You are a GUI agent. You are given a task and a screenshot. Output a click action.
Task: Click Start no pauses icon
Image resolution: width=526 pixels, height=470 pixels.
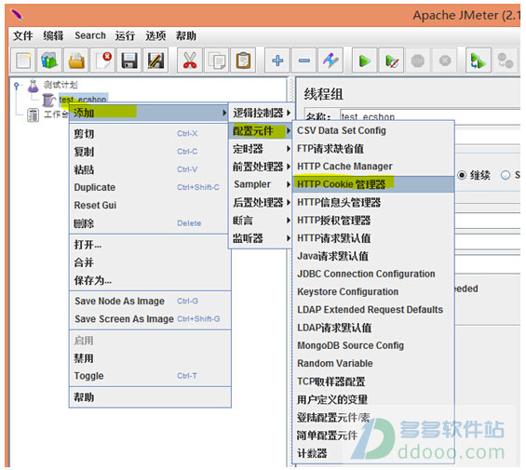pyautogui.click(x=392, y=60)
